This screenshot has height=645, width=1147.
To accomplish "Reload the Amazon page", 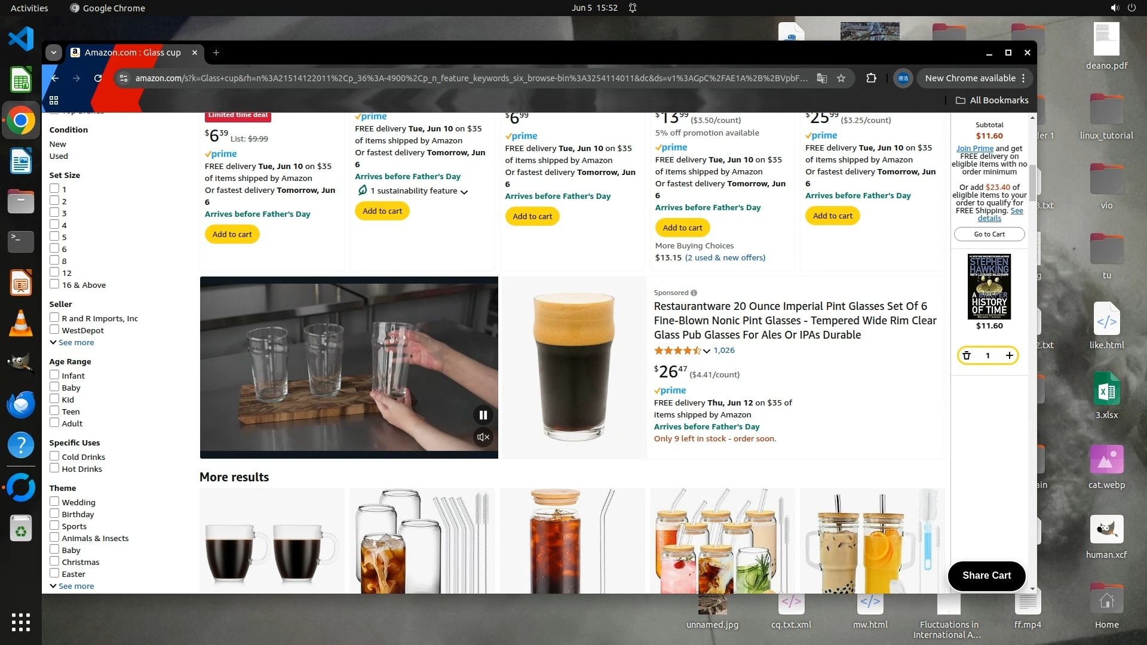I will point(98,78).
